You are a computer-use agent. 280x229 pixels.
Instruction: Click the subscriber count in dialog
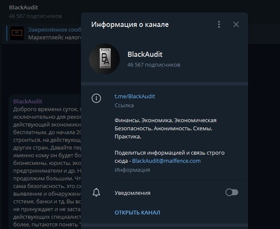click(x=154, y=65)
